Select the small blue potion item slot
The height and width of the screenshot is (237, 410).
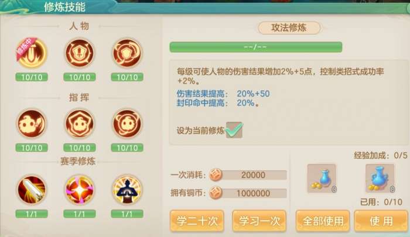tap(322, 178)
